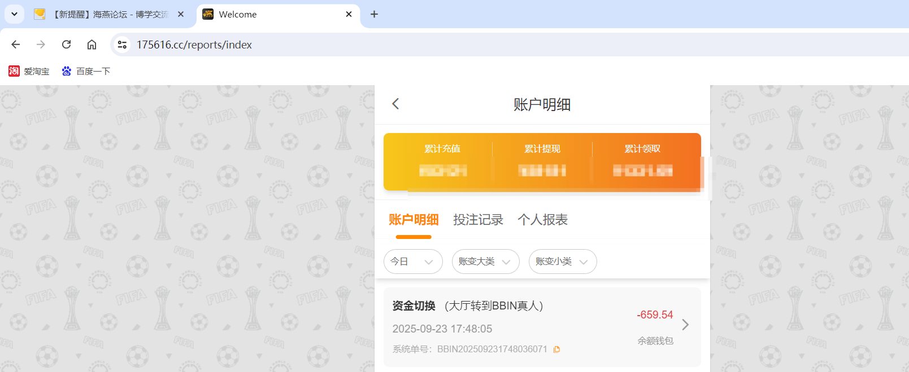Copy the BBIN system order number
The width and height of the screenshot is (909, 372).
point(556,349)
